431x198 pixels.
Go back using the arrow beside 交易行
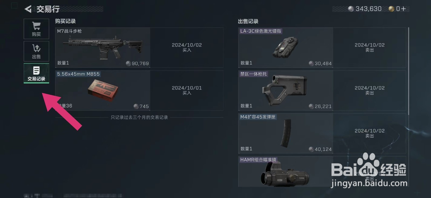pos(28,9)
